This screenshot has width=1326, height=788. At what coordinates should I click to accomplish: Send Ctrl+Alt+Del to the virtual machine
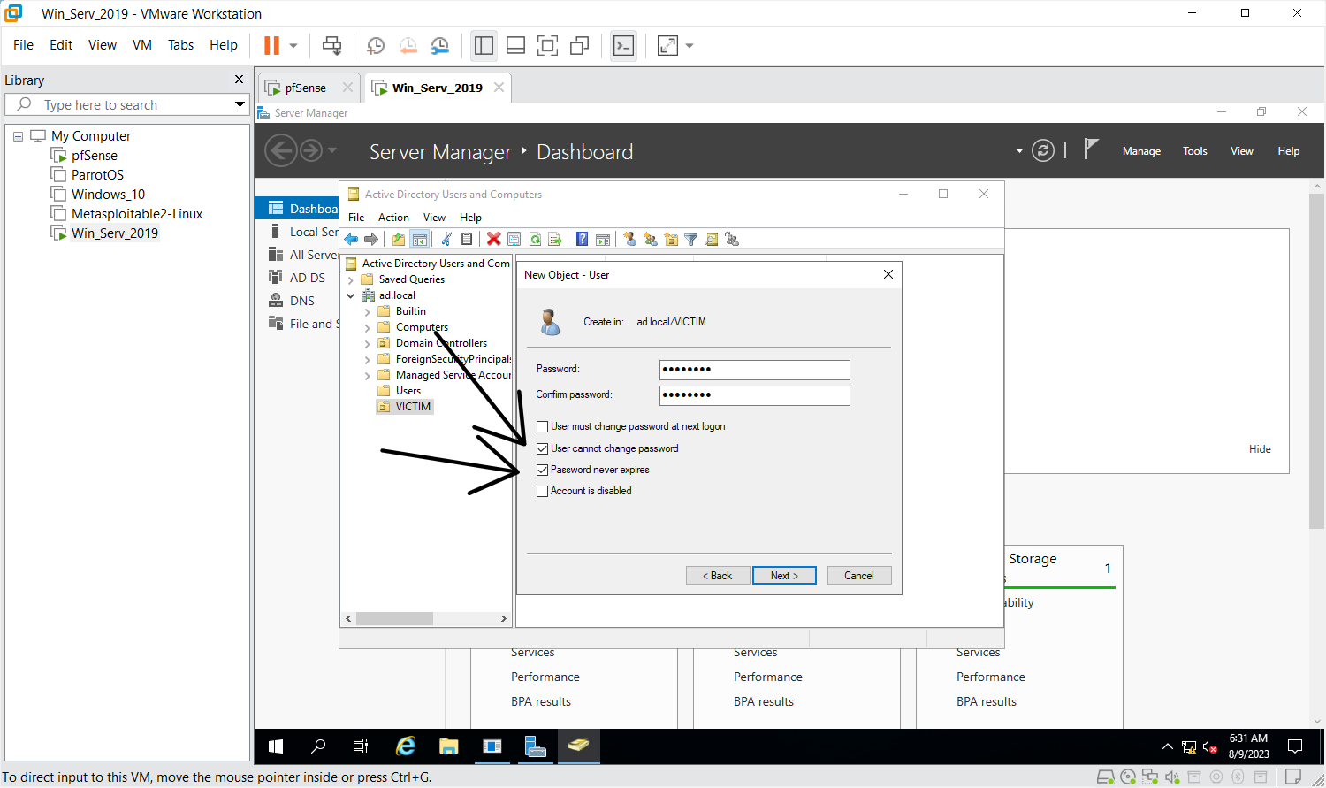click(x=331, y=45)
